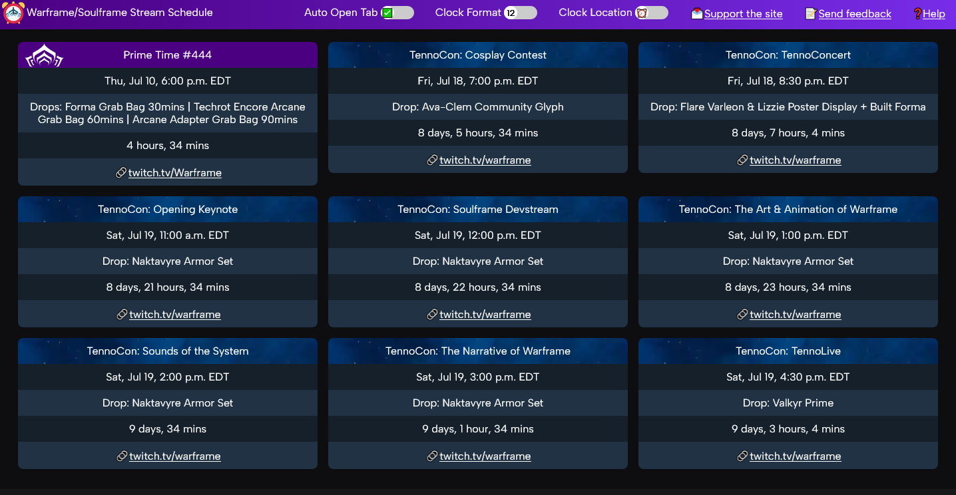Click the TennoCon: Sounds of the System title

click(168, 351)
